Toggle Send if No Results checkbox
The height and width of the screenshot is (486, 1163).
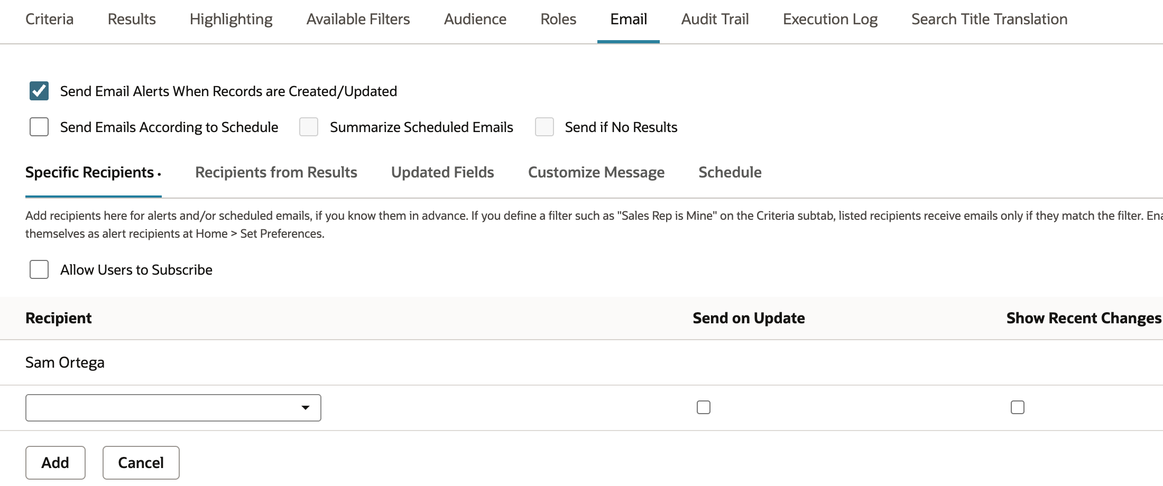click(x=544, y=127)
